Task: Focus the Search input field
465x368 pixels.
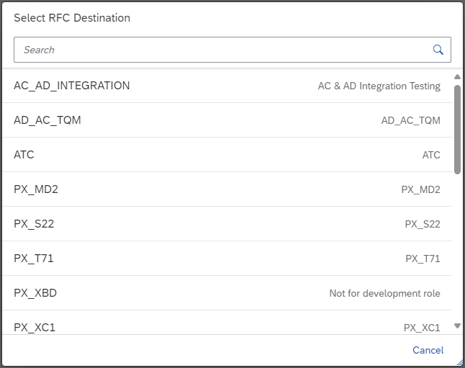Action: pos(223,50)
